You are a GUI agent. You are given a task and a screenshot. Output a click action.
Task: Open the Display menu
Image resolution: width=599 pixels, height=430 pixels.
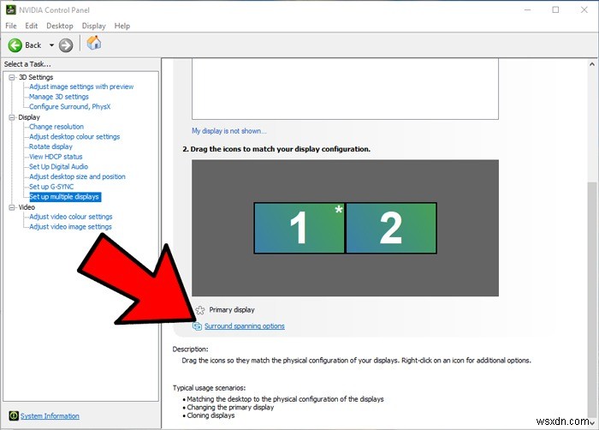[x=93, y=26]
